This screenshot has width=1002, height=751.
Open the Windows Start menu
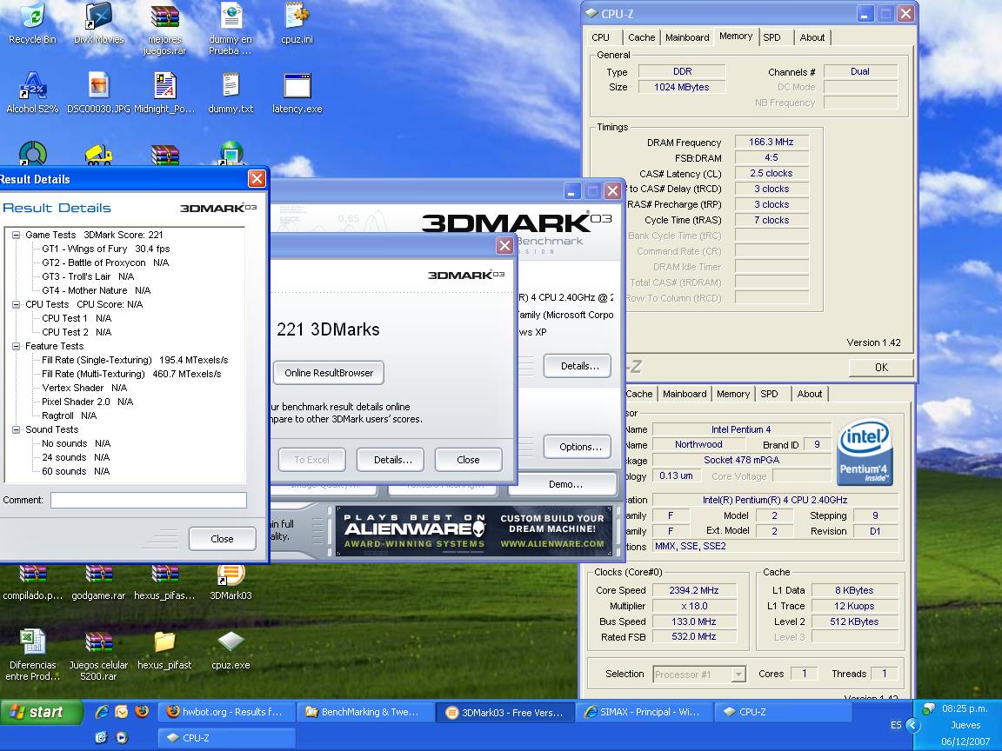coord(42,712)
